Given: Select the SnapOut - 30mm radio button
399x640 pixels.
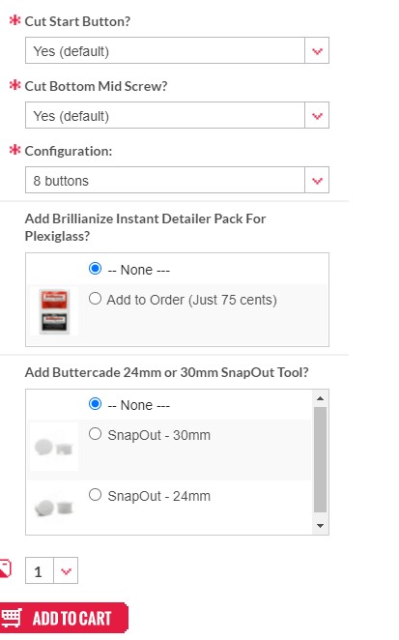Looking at the screenshot, I should click(x=95, y=433).
